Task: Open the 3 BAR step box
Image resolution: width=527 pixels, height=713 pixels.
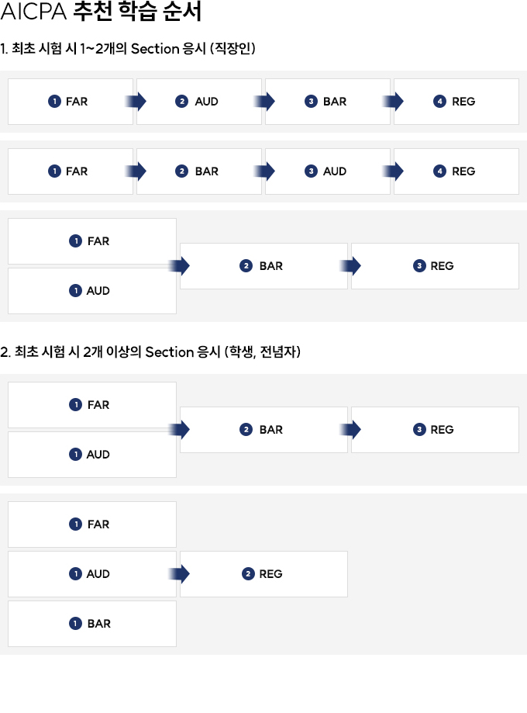Action: (x=328, y=102)
